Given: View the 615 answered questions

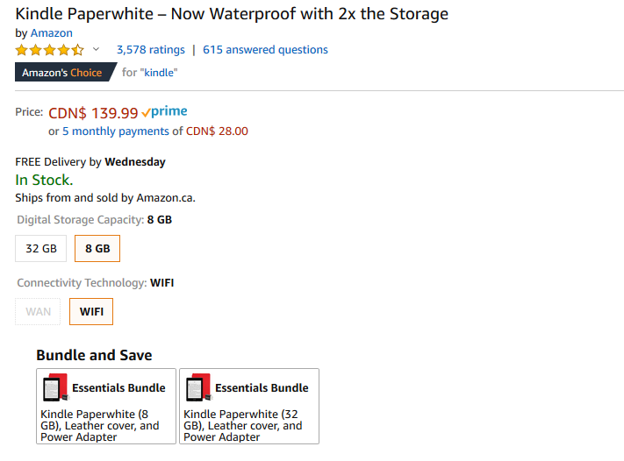Looking at the screenshot, I should (265, 50).
